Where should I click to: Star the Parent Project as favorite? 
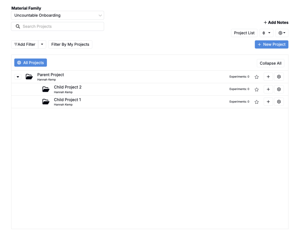point(256,77)
